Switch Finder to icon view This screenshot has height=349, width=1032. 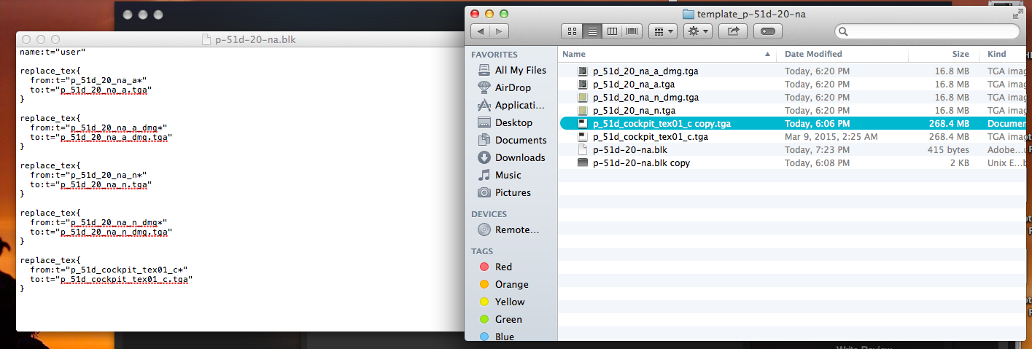[x=573, y=31]
